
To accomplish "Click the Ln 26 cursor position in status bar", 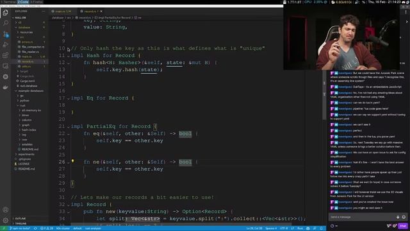I will pos(254,228).
